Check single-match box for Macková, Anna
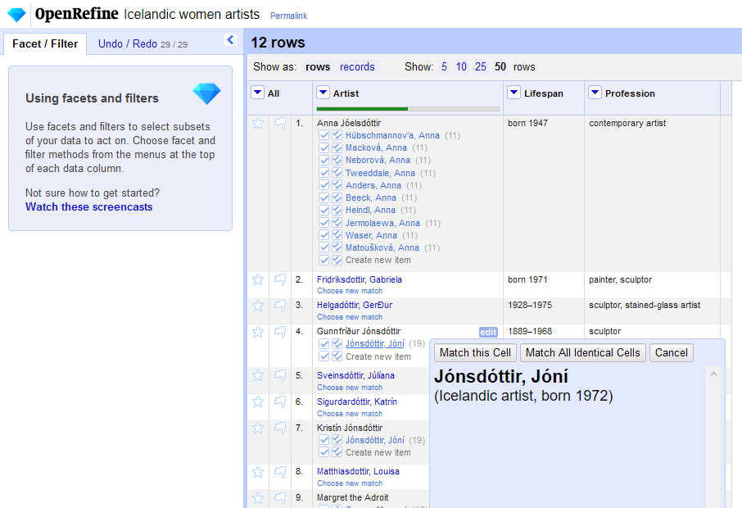 coord(324,148)
